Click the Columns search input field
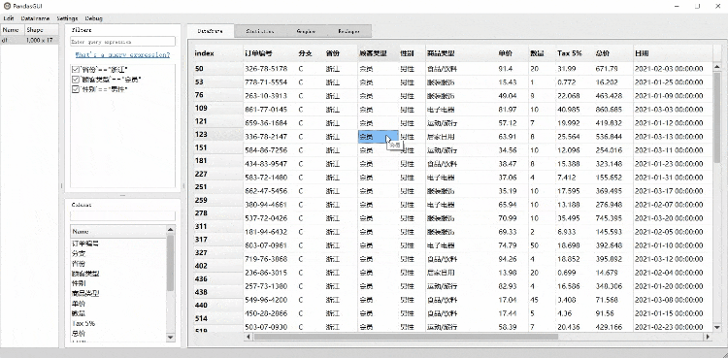Viewport: 728px width, 358px height. coord(122,216)
